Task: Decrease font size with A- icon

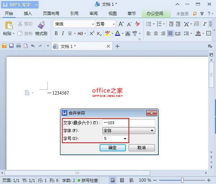Action: [x=129, y=24]
